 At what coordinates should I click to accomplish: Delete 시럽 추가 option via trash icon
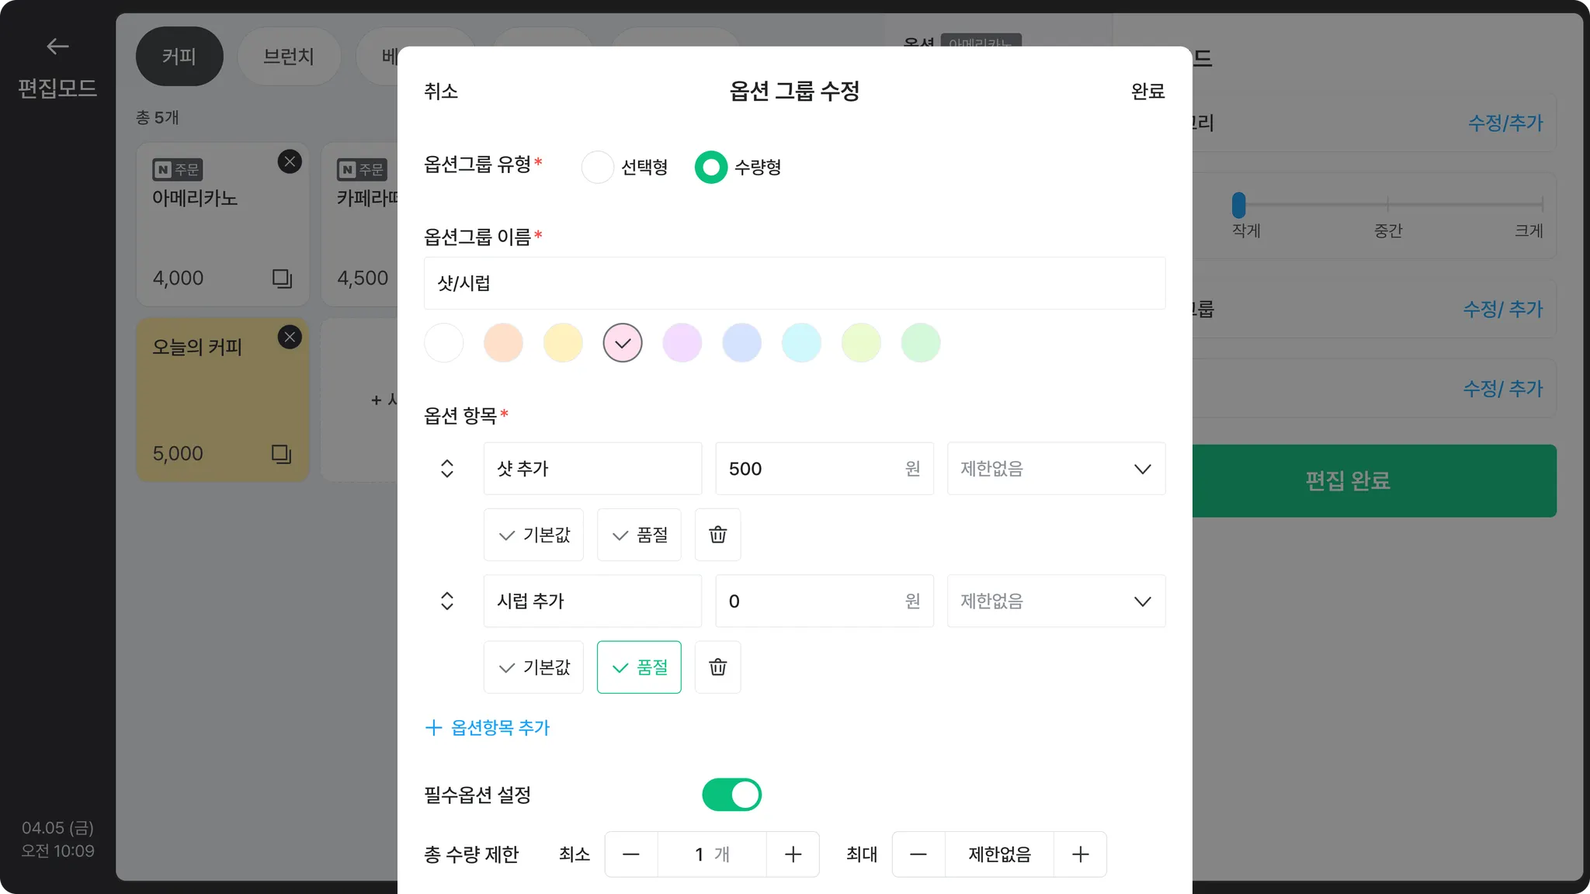717,667
